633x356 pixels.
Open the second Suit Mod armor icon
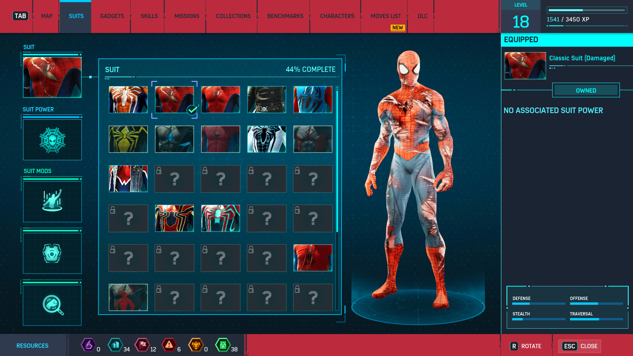pyautogui.click(x=52, y=253)
